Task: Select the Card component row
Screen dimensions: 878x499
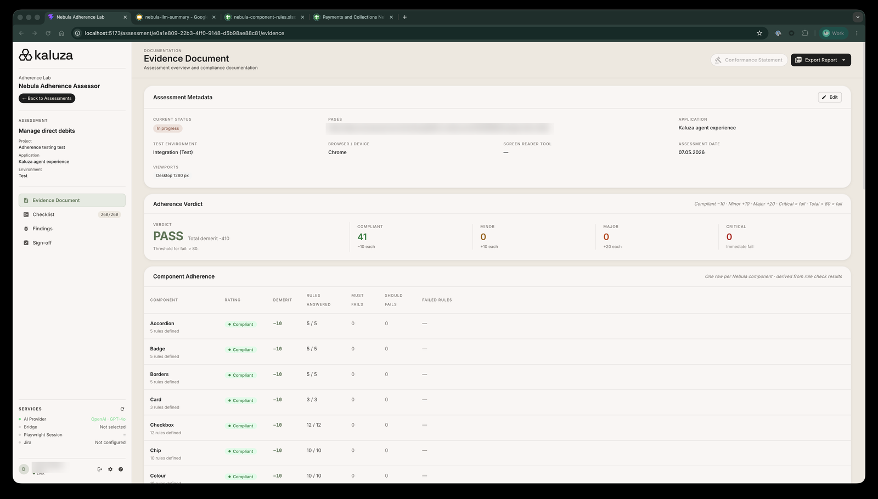Action: [x=497, y=403]
